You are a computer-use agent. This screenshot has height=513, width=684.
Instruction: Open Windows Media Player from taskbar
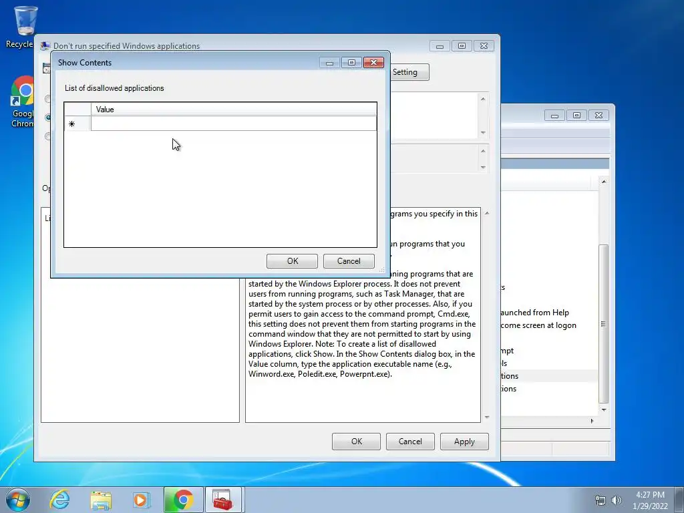pos(142,500)
